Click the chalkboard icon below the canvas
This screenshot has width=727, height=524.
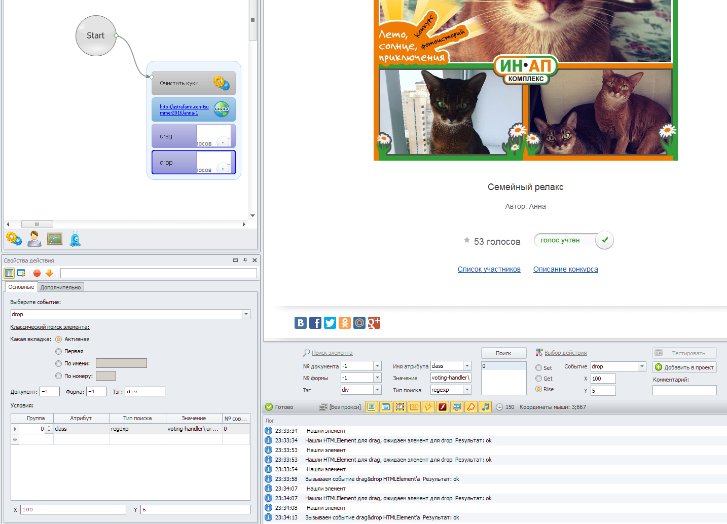pyautogui.click(x=55, y=239)
